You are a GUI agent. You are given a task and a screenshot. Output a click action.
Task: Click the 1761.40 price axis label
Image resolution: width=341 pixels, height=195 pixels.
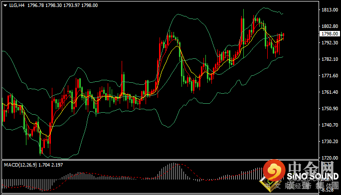(330, 92)
